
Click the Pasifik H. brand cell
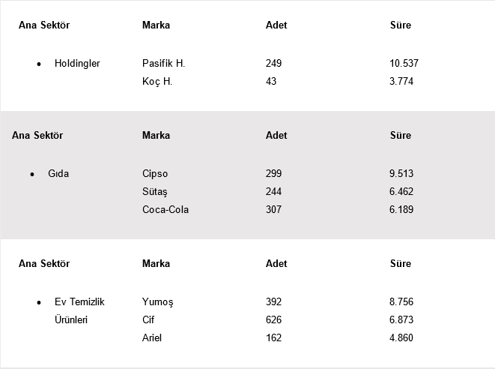pos(163,64)
